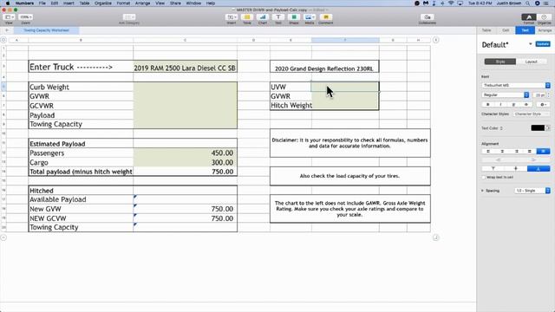
Task: Open the View toolbar menu
Action: (9, 17)
